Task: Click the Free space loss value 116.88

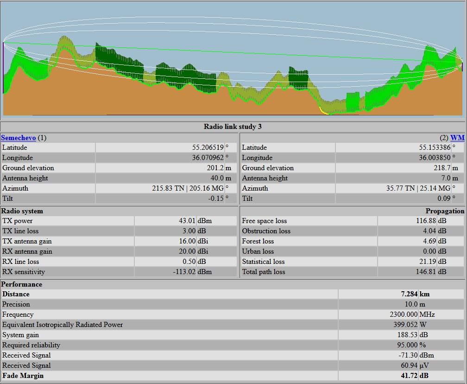Action: click(426, 221)
